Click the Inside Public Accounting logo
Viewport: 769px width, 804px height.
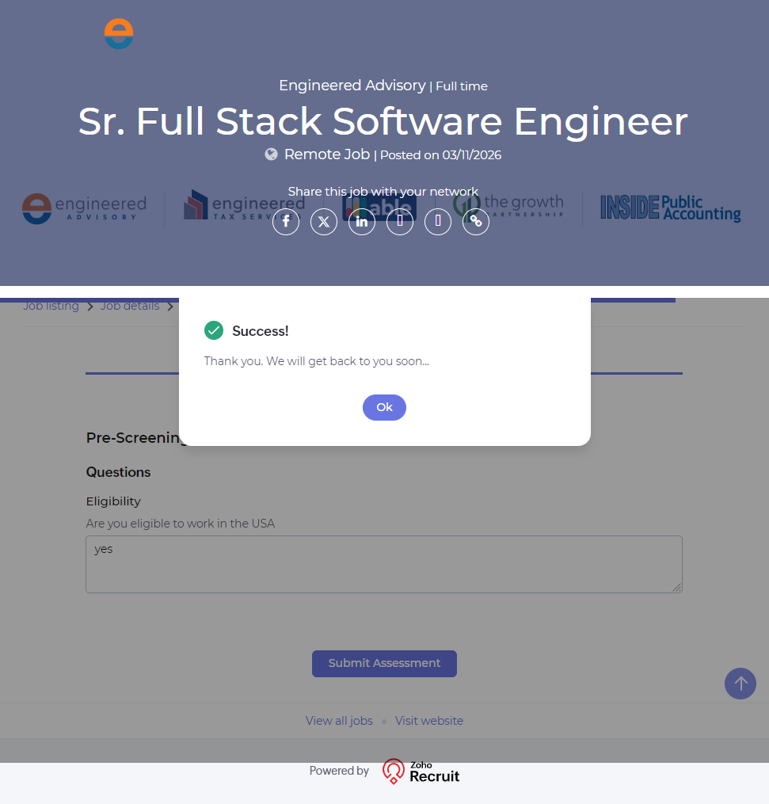(670, 208)
